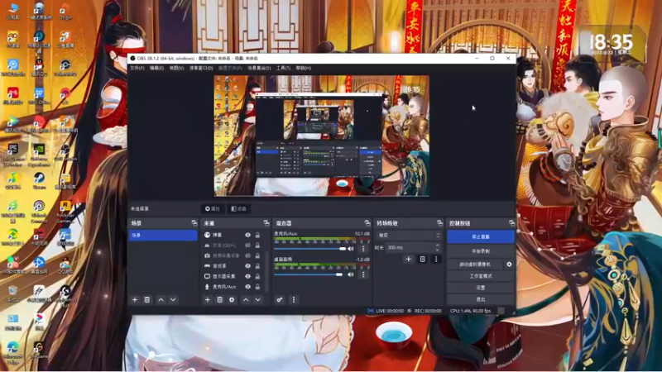662x372 pixels.
Task: Open Rockstar Games desktop icon
Action: [65, 211]
